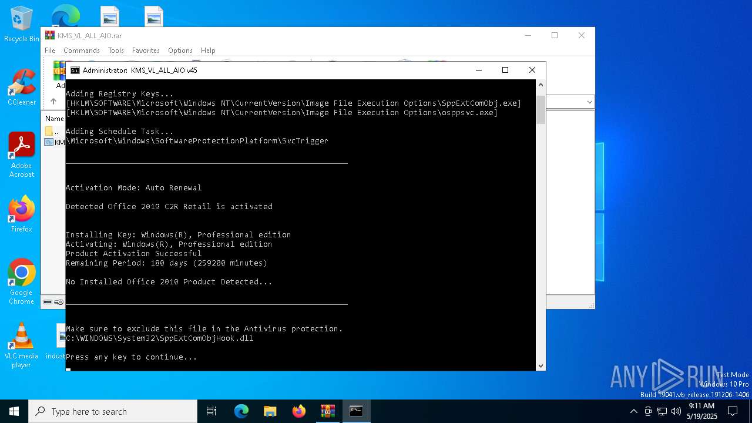Click 'Remaining Period: 180 days' line

(167, 263)
